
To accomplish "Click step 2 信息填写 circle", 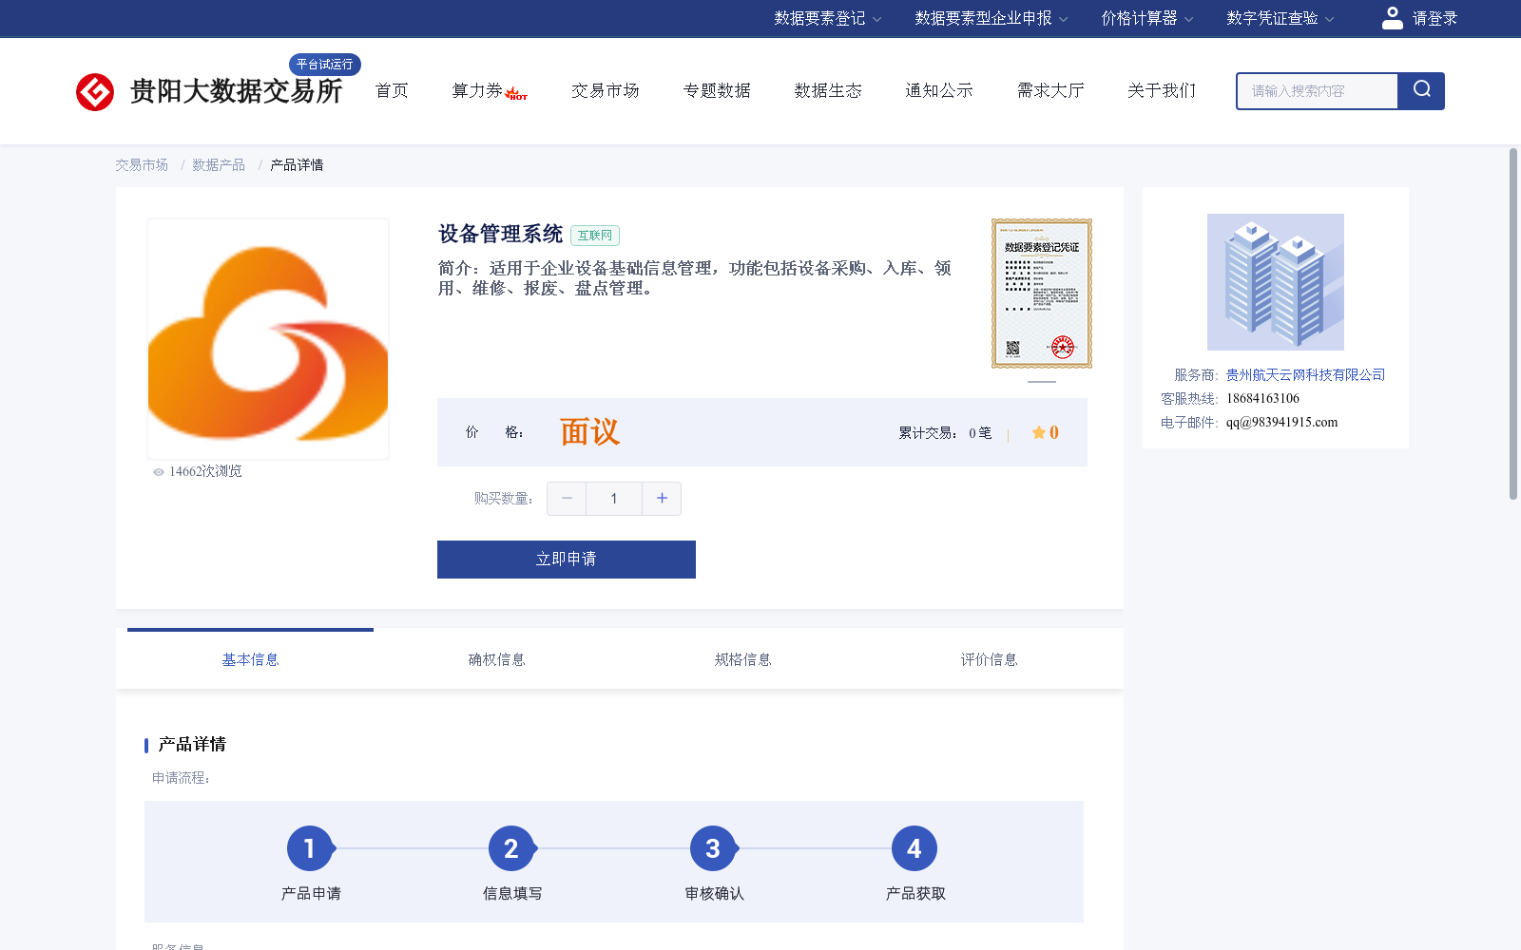I will [x=511, y=848].
